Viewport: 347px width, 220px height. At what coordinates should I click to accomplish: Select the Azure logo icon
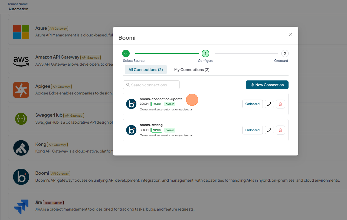coord(21,32)
